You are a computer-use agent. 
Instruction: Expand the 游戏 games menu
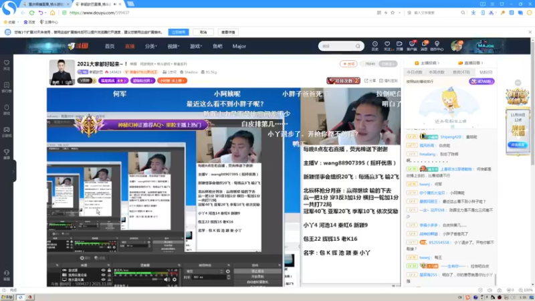tap(196, 46)
